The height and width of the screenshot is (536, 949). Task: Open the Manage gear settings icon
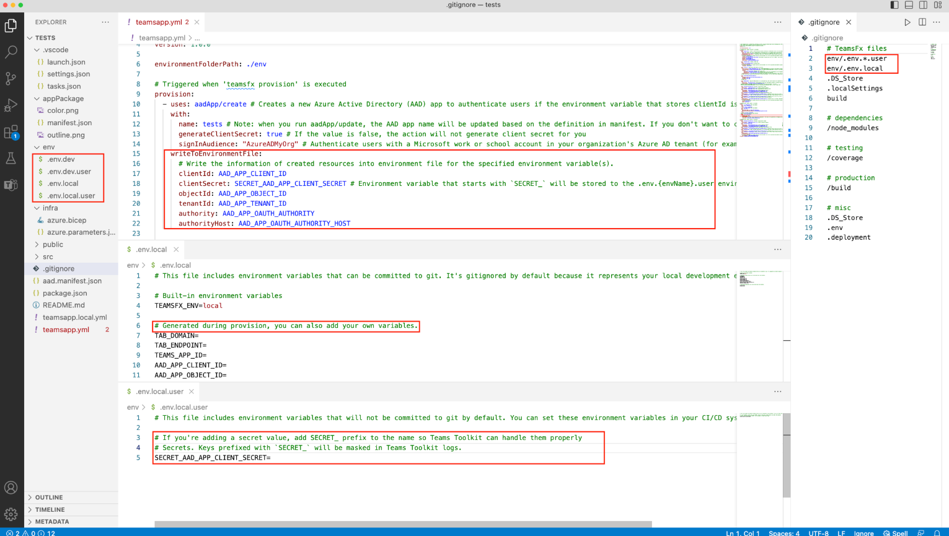tap(11, 514)
